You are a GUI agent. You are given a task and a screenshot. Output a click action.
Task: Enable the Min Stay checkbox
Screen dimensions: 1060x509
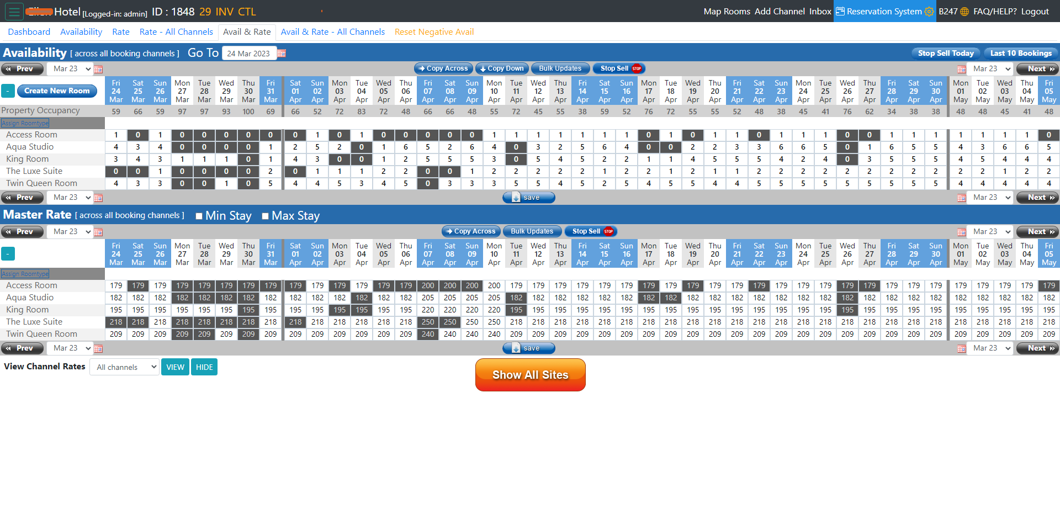pyautogui.click(x=199, y=216)
